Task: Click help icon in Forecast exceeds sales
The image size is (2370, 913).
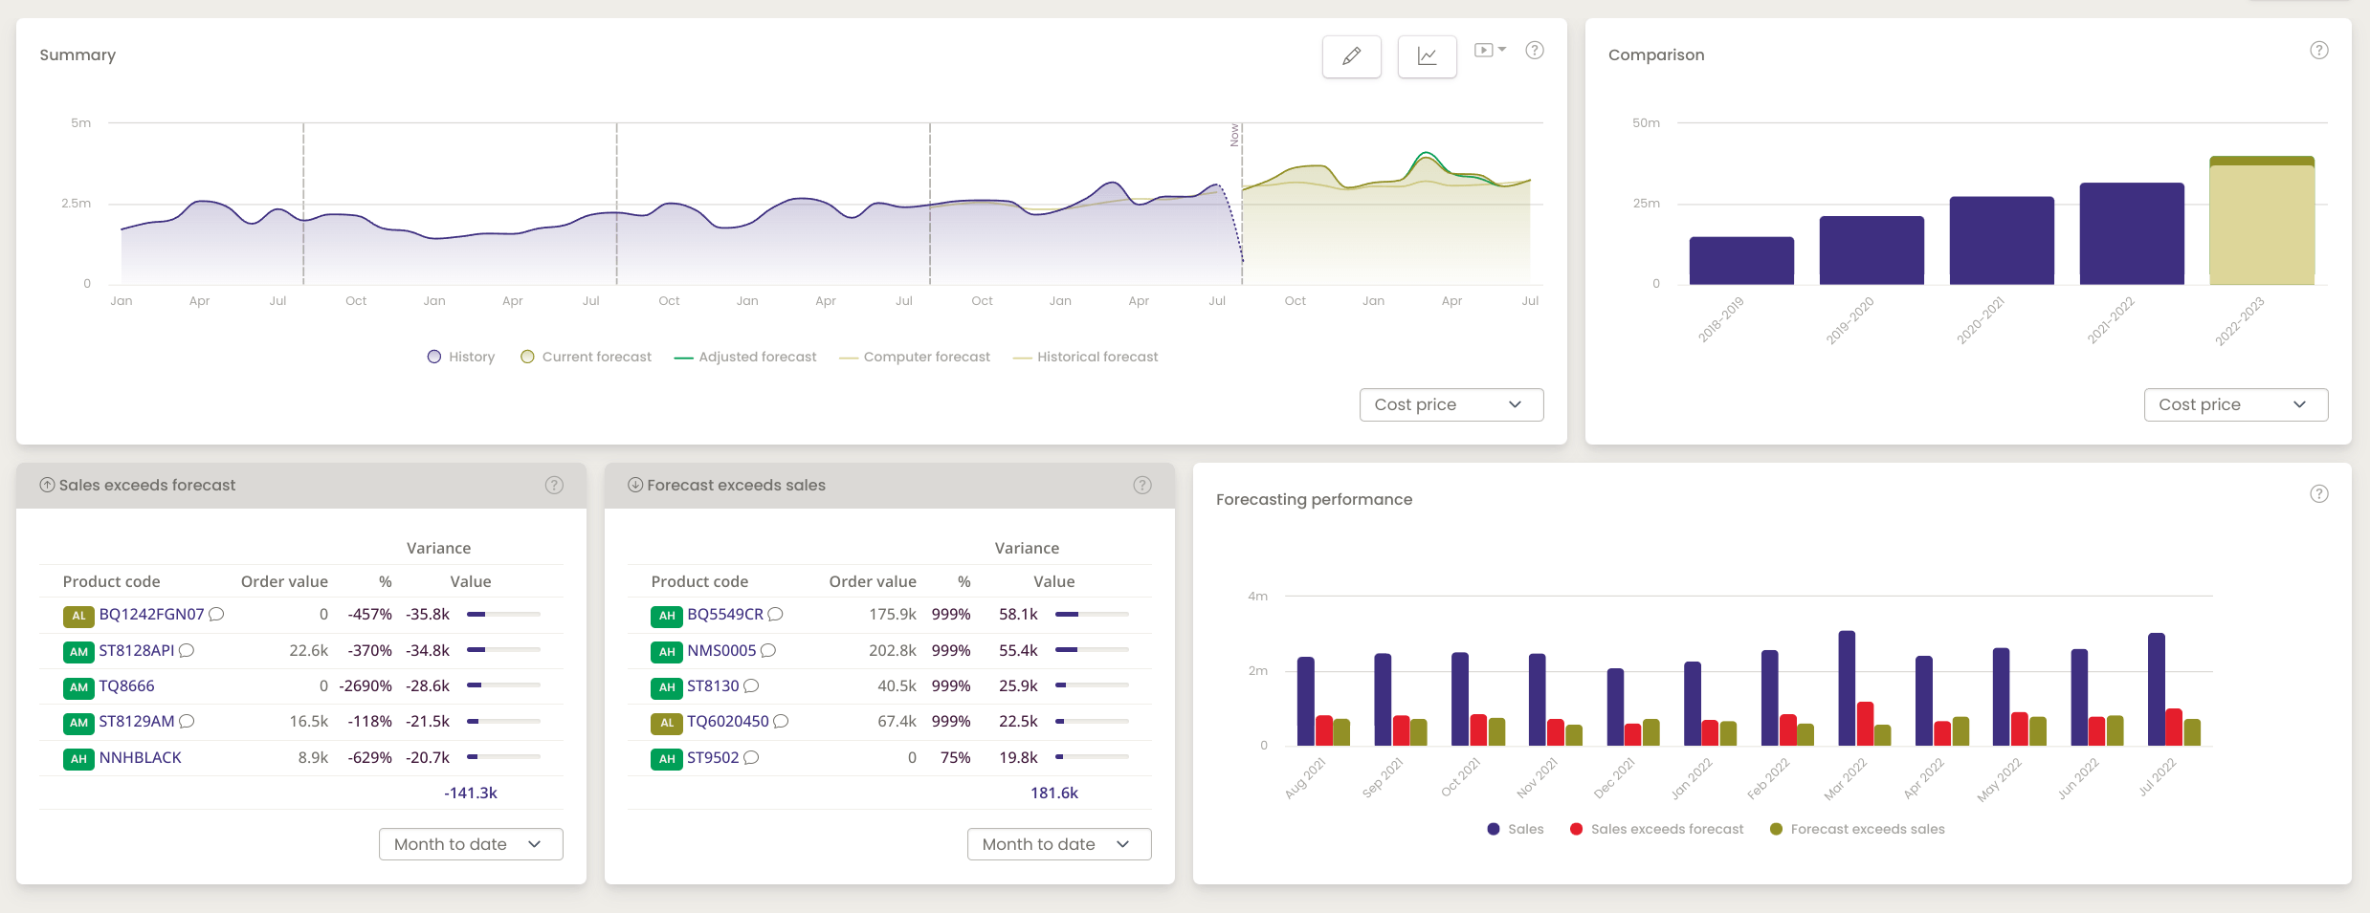Action: pos(1142,486)
